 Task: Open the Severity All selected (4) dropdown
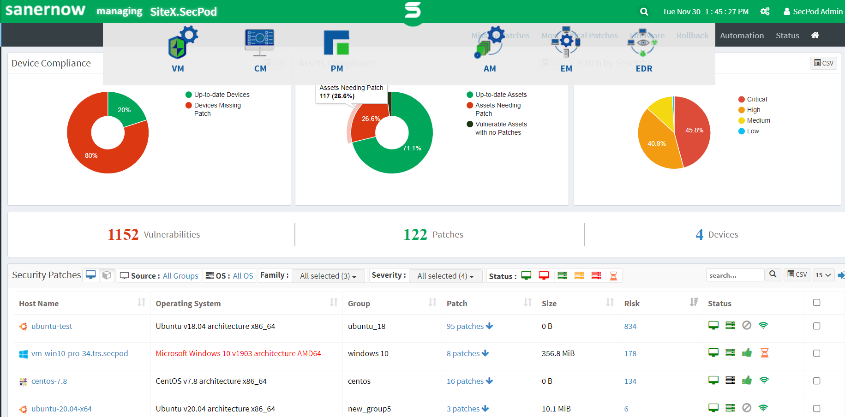pyautogui.click(x=445, y=276)
